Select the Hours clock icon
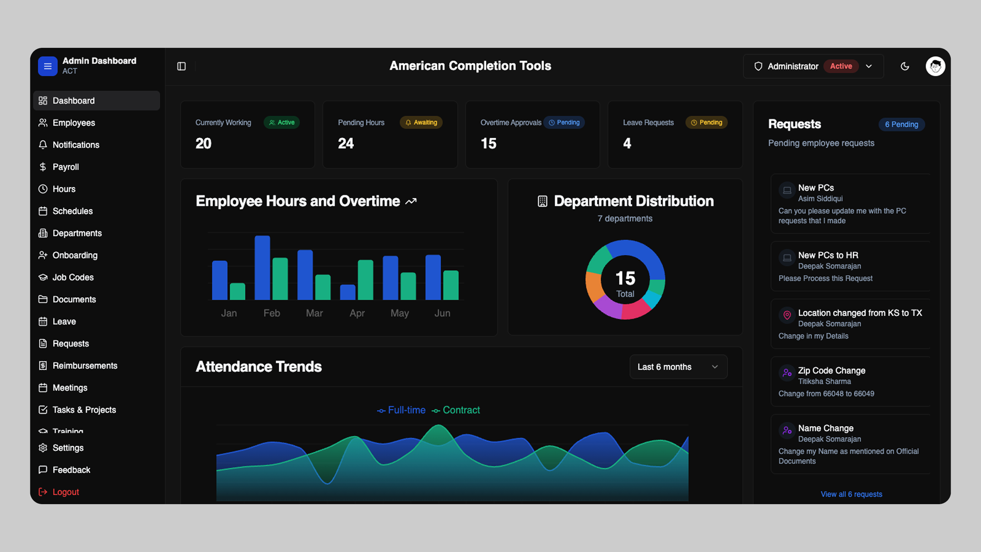Screen dimensions: 981x552 [43, 188]
